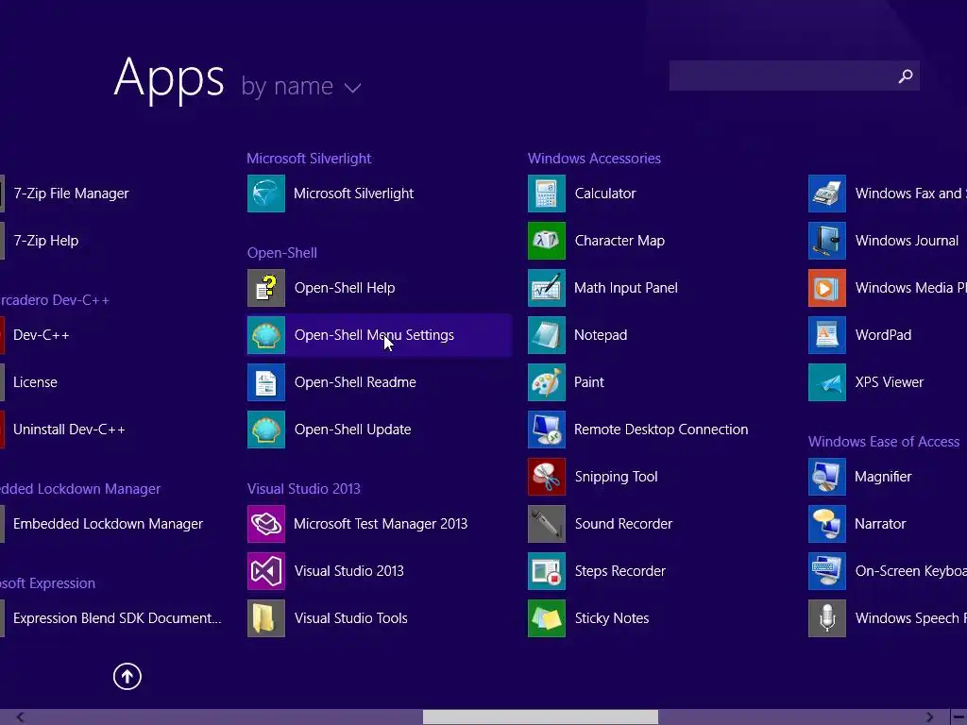Open Expression Blend SDK Document entry
Image resolution: width=967 pixels, height=725 pixels.
click(x=117, y=618)
